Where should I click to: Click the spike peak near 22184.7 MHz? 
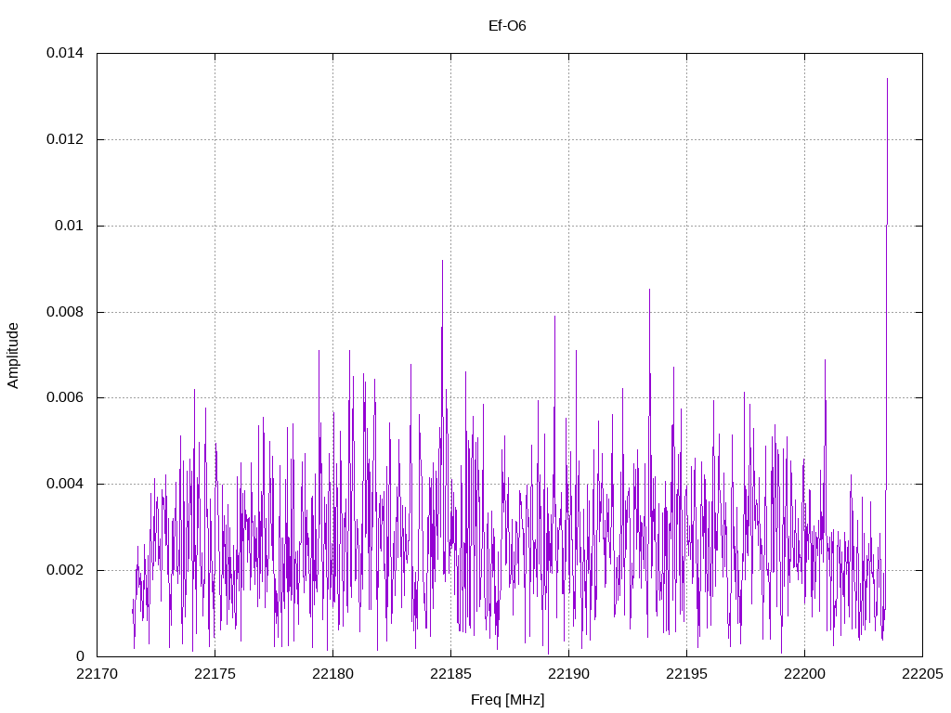point(442,261)
